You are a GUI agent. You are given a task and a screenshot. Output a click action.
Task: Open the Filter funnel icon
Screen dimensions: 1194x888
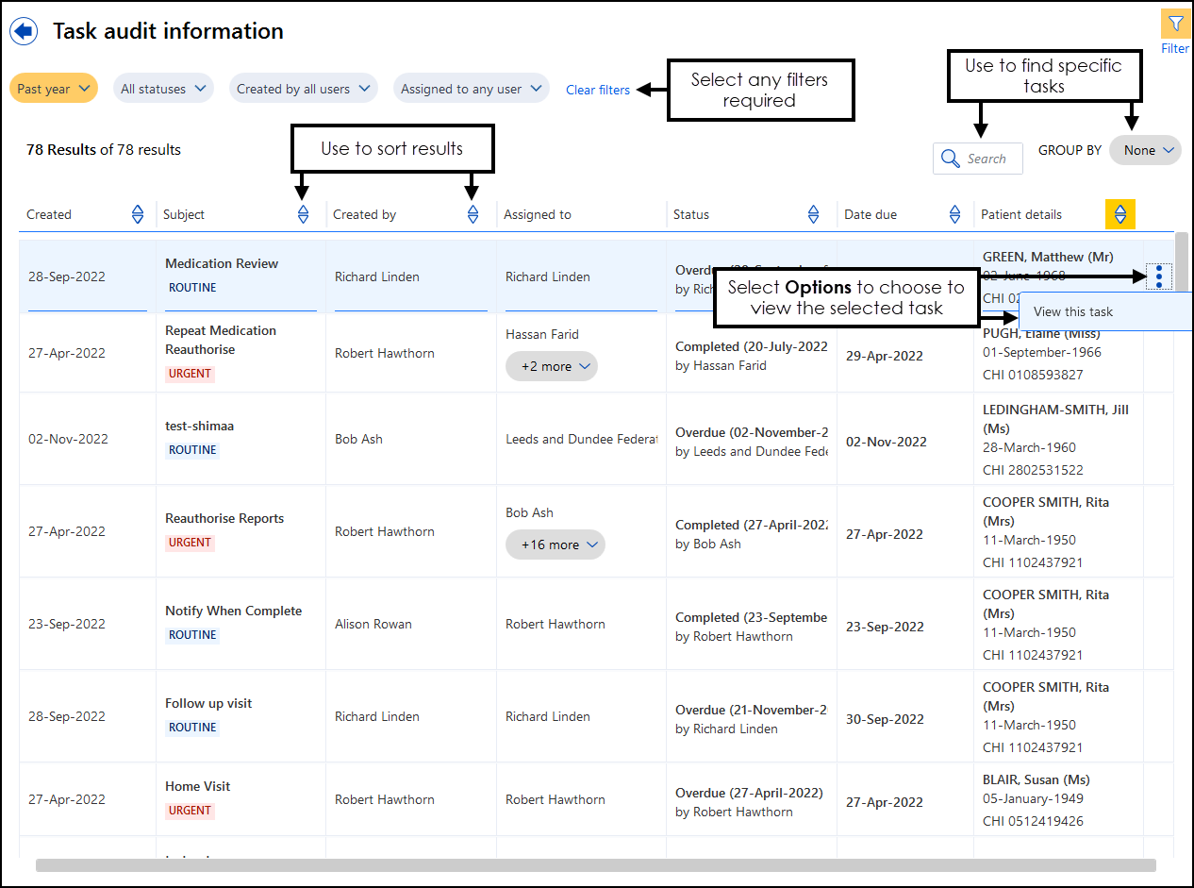point(1175,25)
